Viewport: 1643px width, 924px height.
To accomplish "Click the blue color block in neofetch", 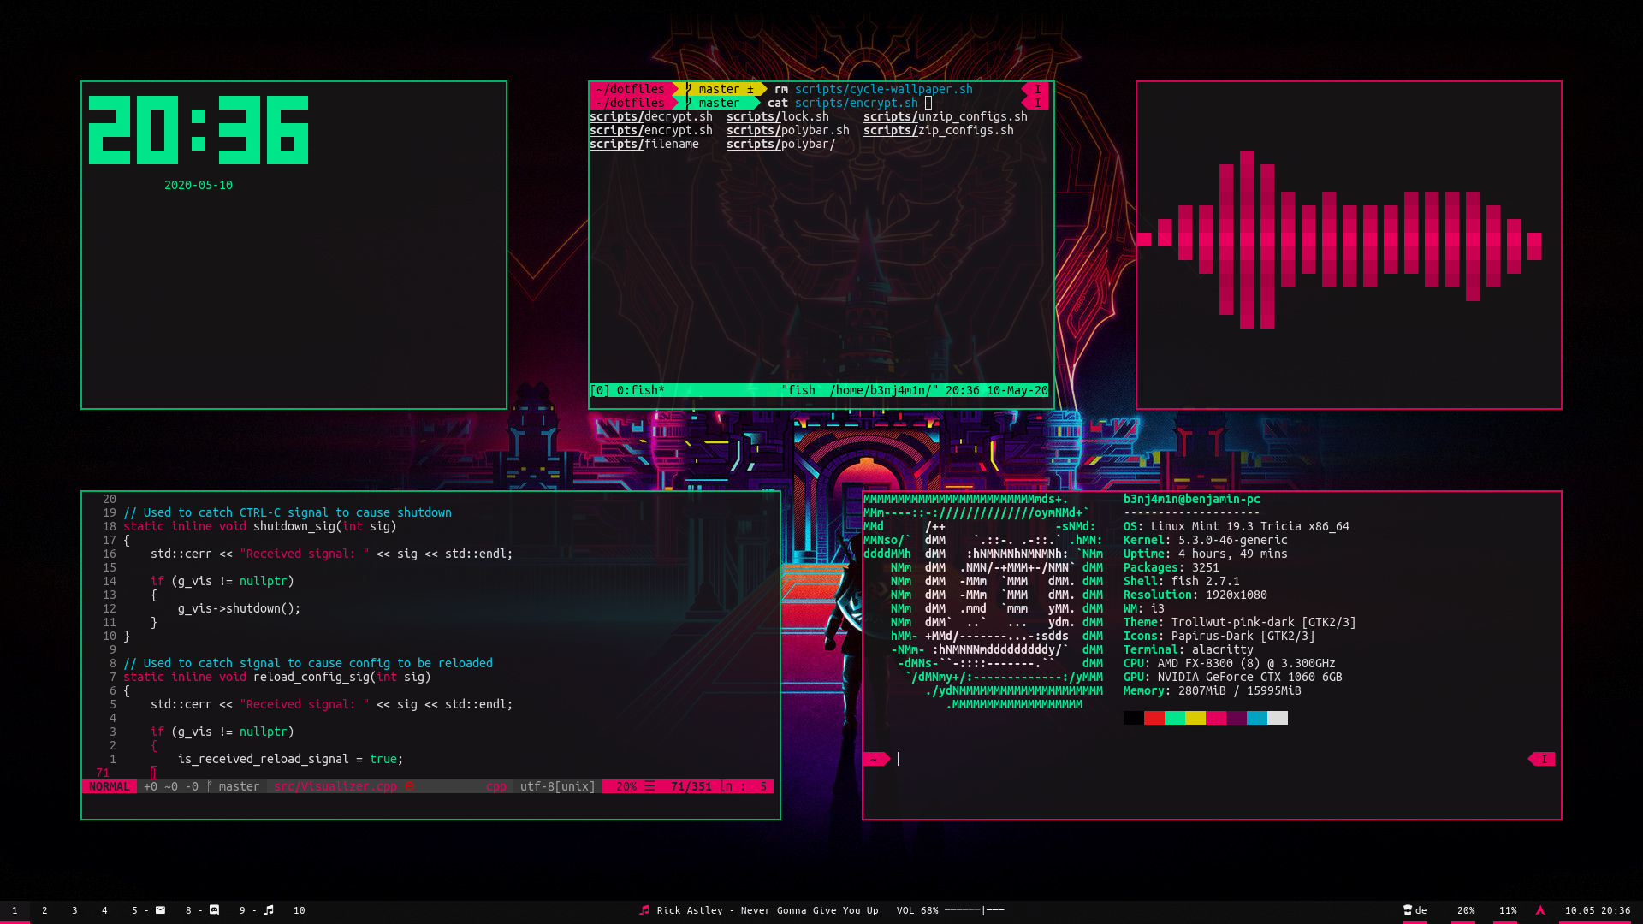I will pyautogui.click(x=1257, y=718).
